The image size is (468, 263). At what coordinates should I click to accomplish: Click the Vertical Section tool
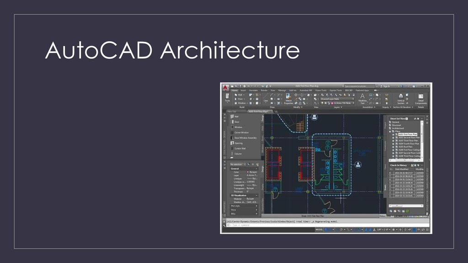click(x=401, y=99)
